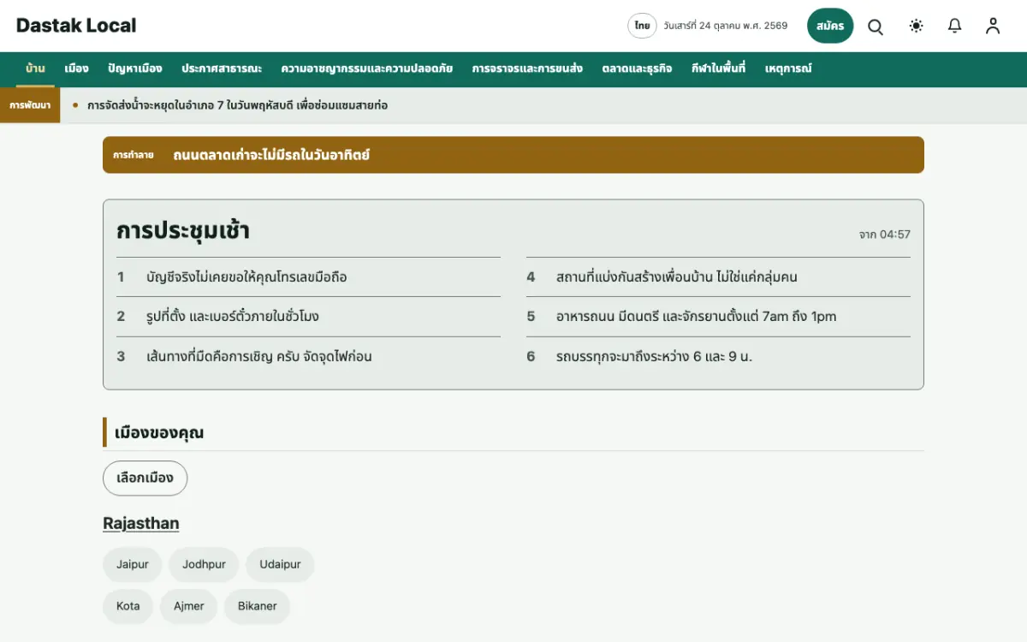
Task: Click the การทำลาย breaking tag
Action: click(134, 155)
